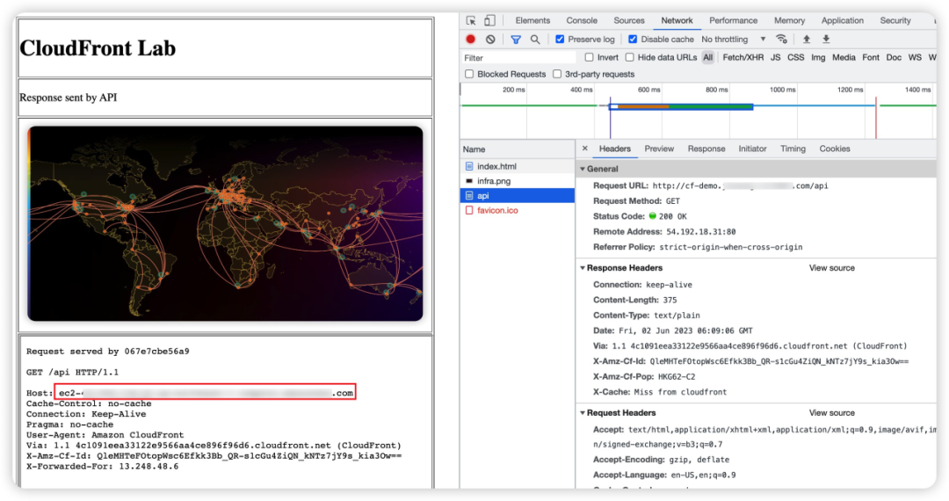Click View source for Response Headers
The image size is (949, 501).
click(831, 268)
